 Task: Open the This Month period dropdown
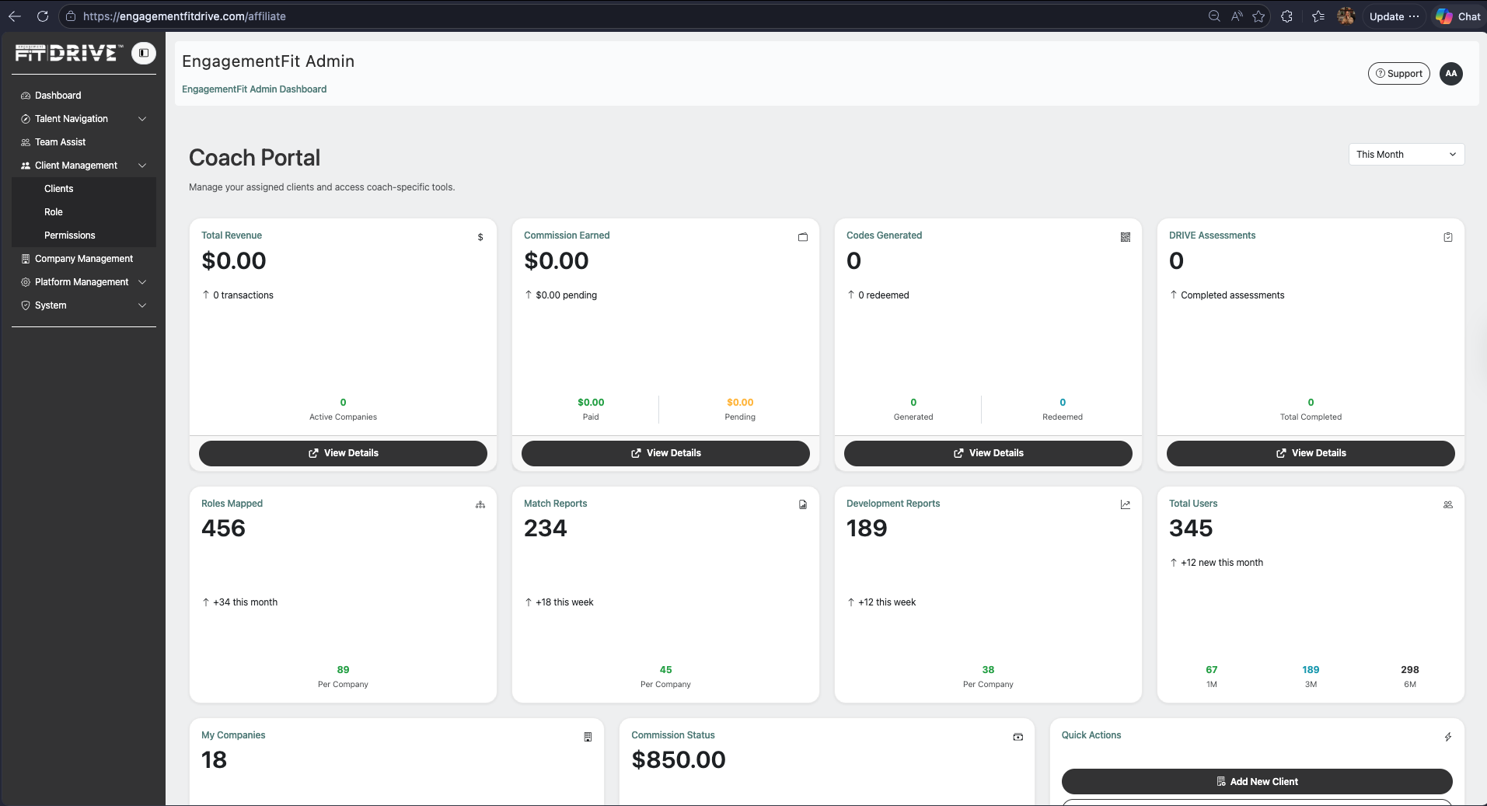tap(1406, 155)
